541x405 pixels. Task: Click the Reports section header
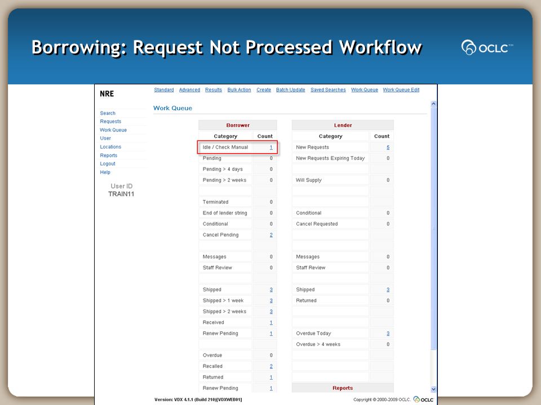click(343, 388)
